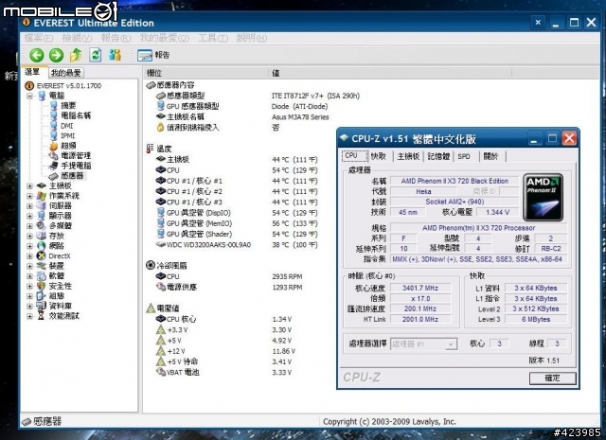Open the 說明 menu

(252, 38)
